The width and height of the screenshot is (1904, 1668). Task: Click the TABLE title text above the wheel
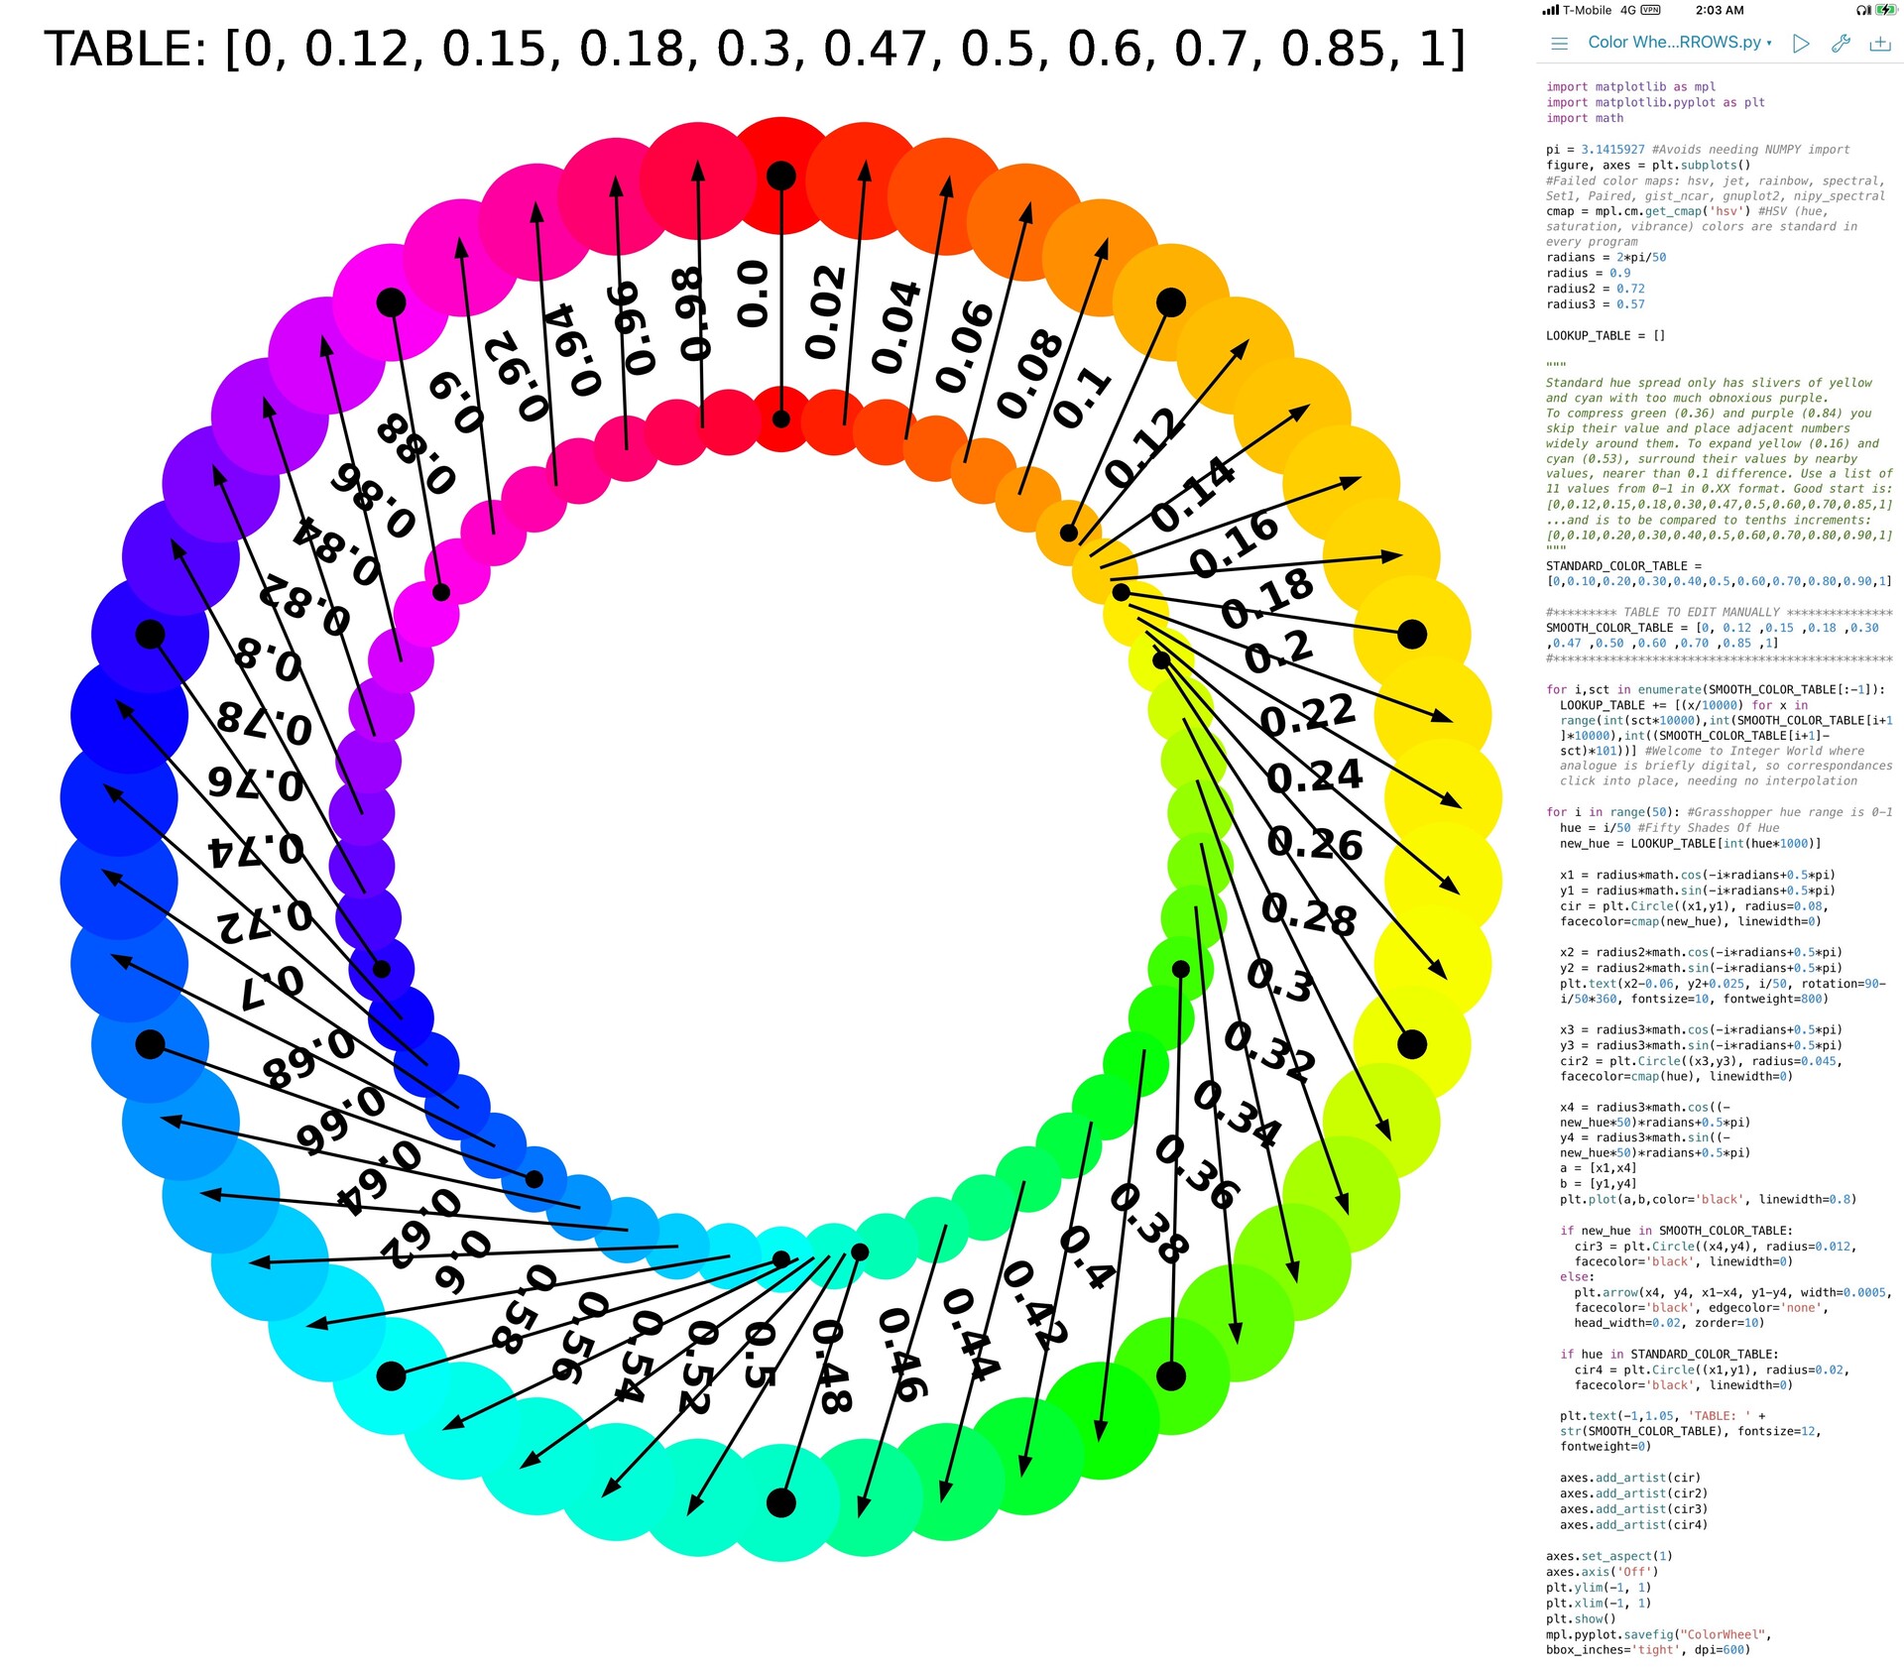[754, 50]
